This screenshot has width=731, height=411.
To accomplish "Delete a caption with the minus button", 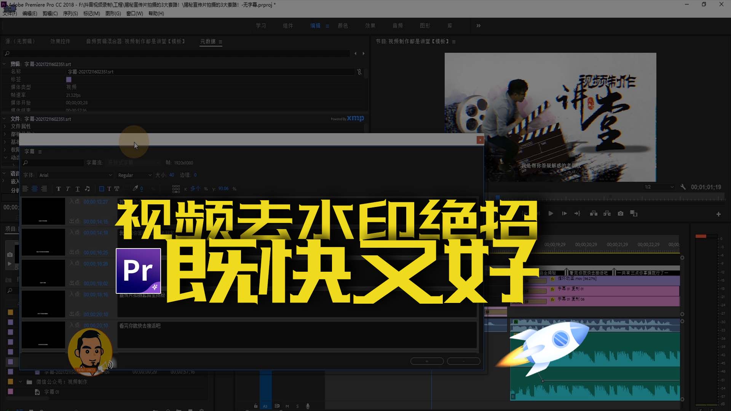I will pyautogui.click(x=463, y=361).
